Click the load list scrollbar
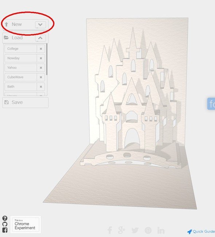 (47, 59)
